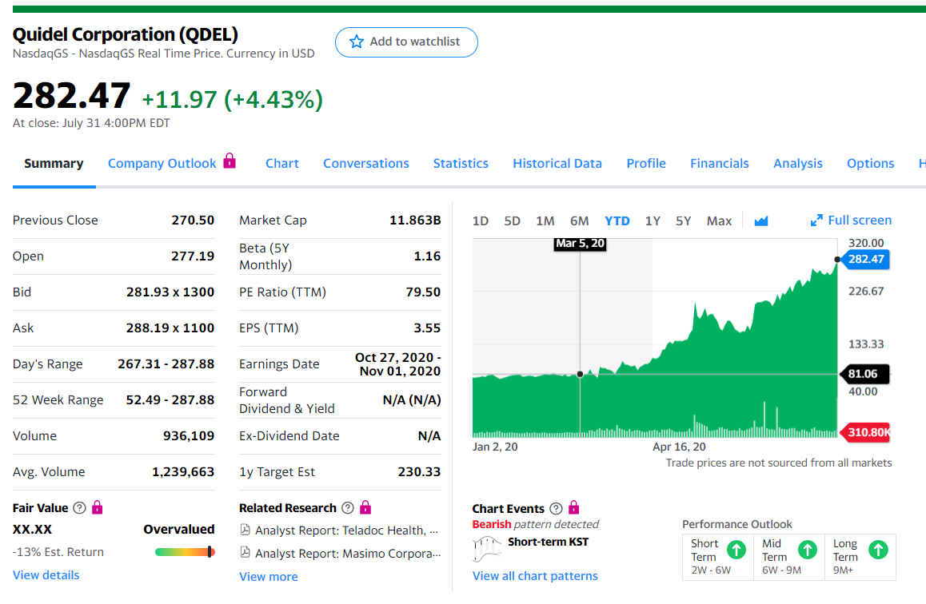
Task: Set chart range to 1D
Action: (x=480, y=221)
